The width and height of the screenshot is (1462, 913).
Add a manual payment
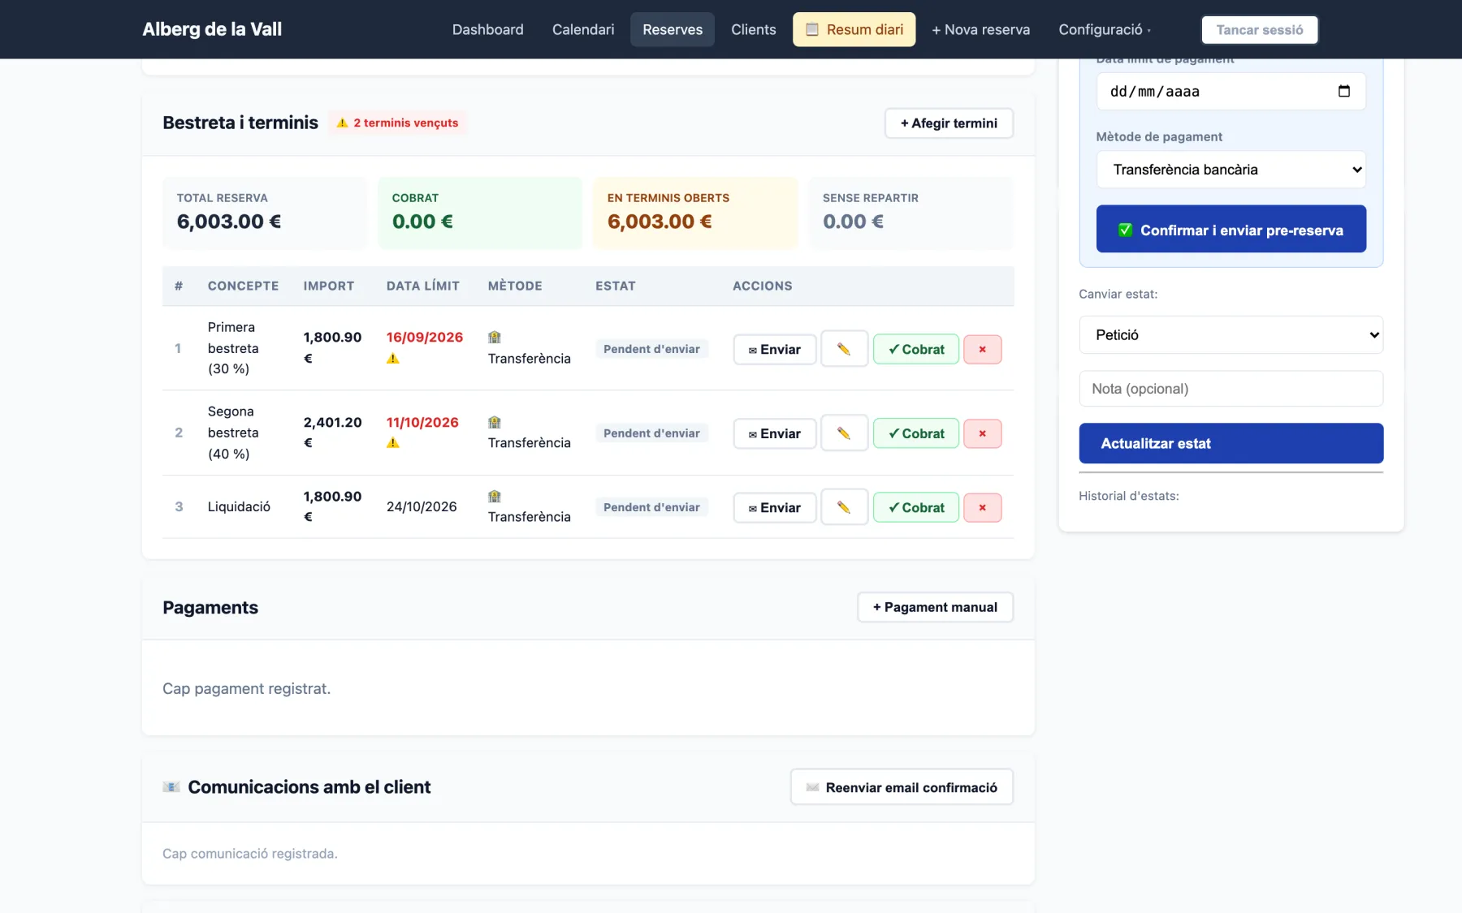[935, 607]
